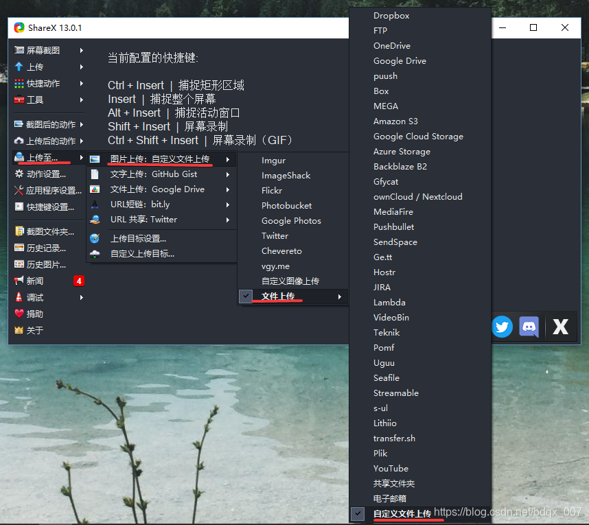Select YouTube in file uploader list
The width and height of the screenshot is (589, 525).
coord(391,468)
